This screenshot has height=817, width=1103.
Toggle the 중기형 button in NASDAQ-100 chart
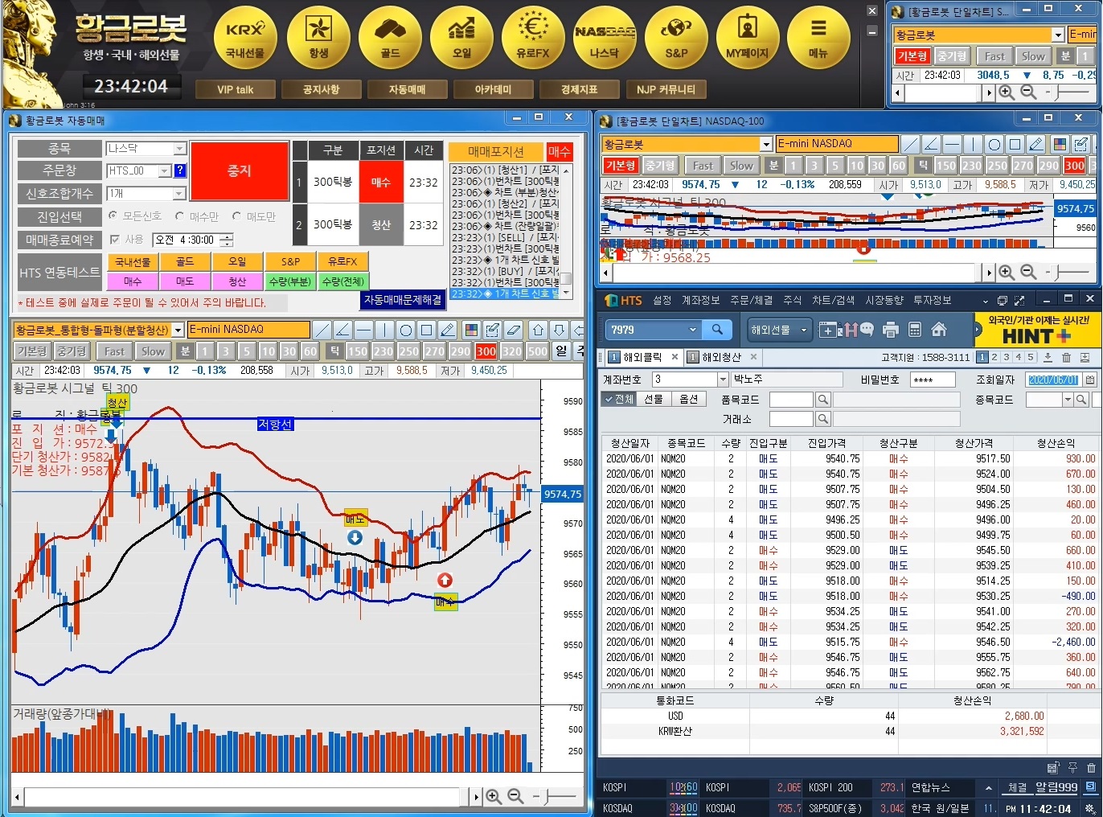tap(659, 166)
